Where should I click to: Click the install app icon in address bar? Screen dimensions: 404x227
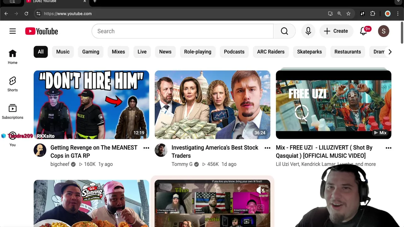tap(330, 14)
